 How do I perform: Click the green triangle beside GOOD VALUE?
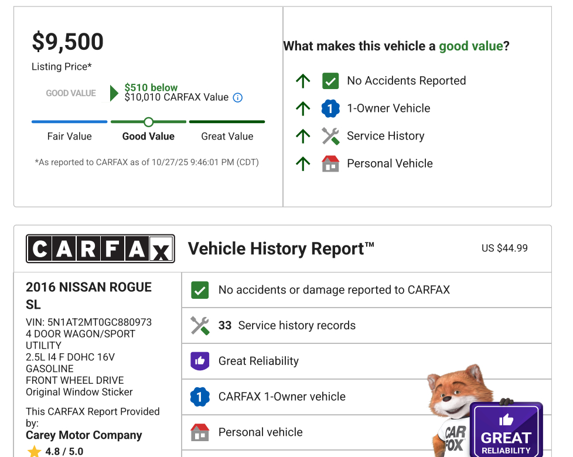[114, 93]
